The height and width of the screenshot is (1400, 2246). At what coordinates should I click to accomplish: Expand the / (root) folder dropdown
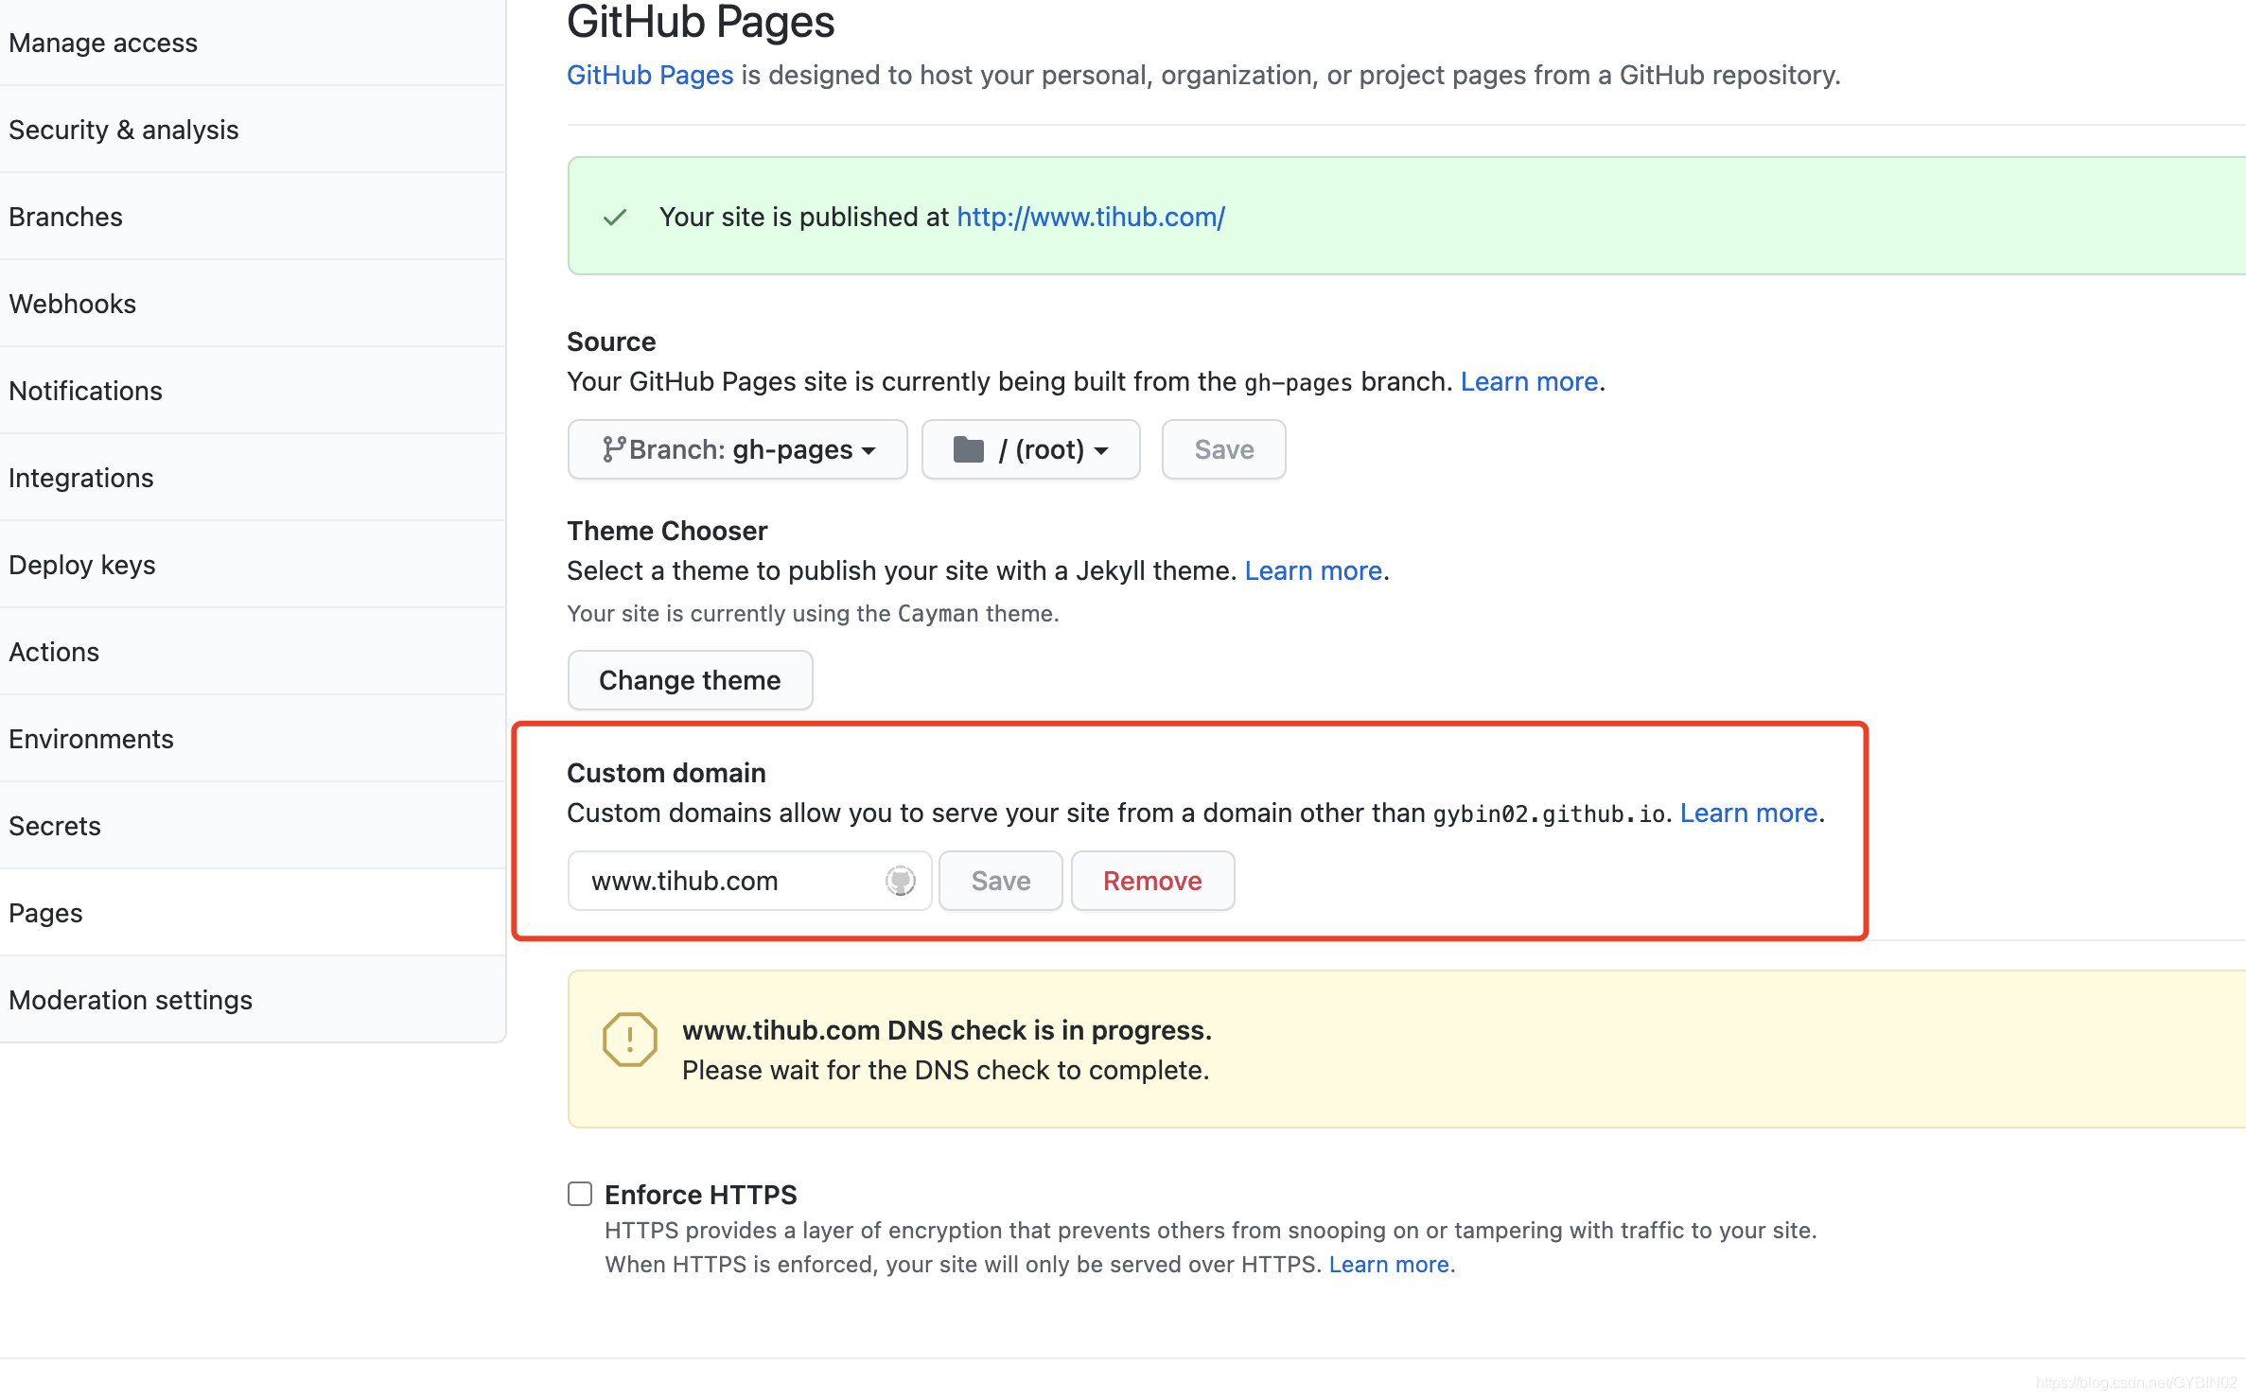click(x=1030, y=449)
